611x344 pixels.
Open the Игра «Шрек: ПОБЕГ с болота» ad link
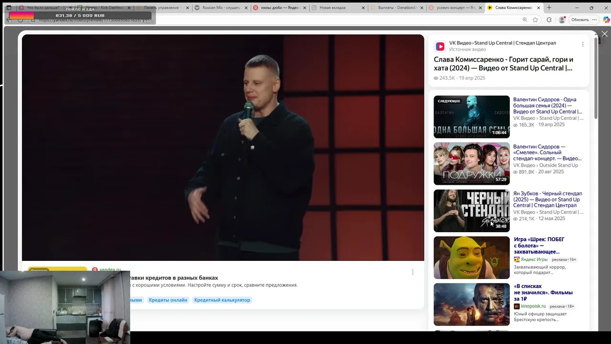(x=539, y=246)
